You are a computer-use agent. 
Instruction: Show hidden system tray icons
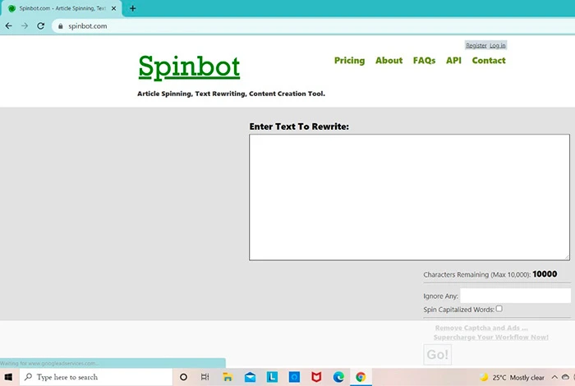[554, 377]
